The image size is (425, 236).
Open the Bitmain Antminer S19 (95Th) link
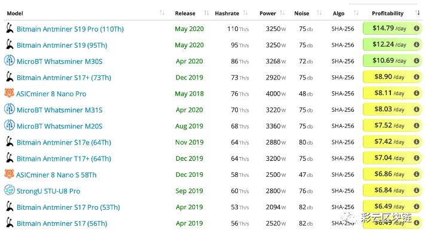coord(62,45)
